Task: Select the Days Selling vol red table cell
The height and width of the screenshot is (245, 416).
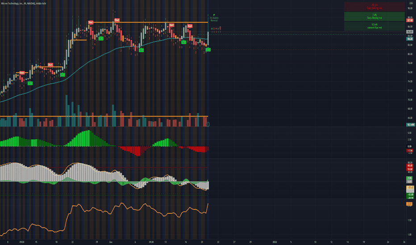Action: (x=374, y=7)
